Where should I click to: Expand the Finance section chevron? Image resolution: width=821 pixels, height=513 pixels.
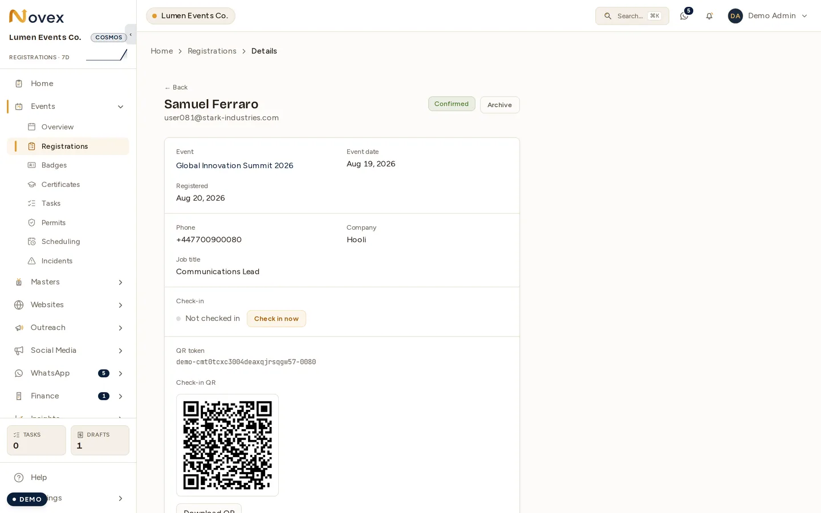click(120, 396)
